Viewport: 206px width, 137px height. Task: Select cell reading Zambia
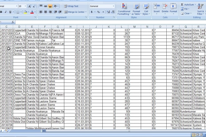click(x=19, y=54)
